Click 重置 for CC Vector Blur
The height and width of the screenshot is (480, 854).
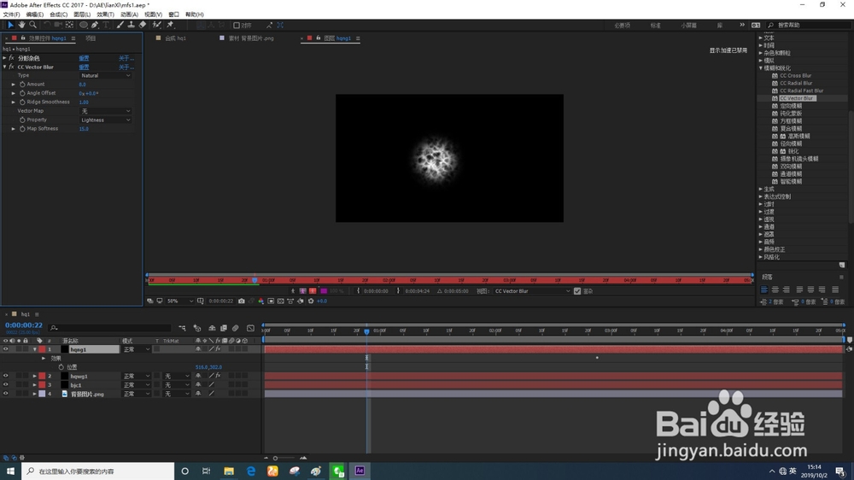84,67
